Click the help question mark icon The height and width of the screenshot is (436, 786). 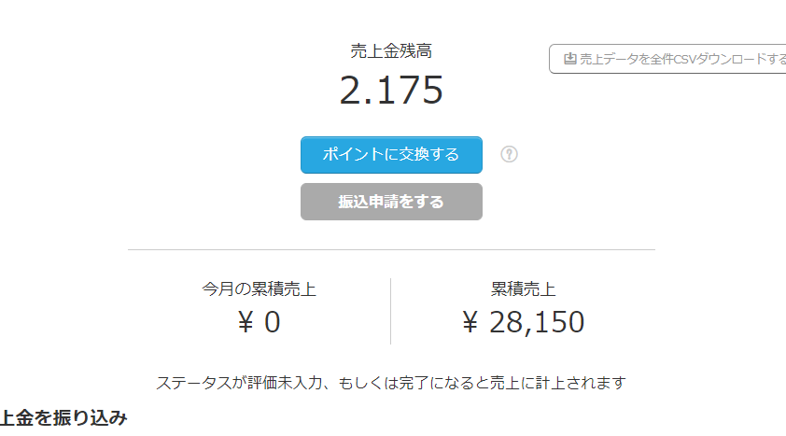click(x=509, y=154)
